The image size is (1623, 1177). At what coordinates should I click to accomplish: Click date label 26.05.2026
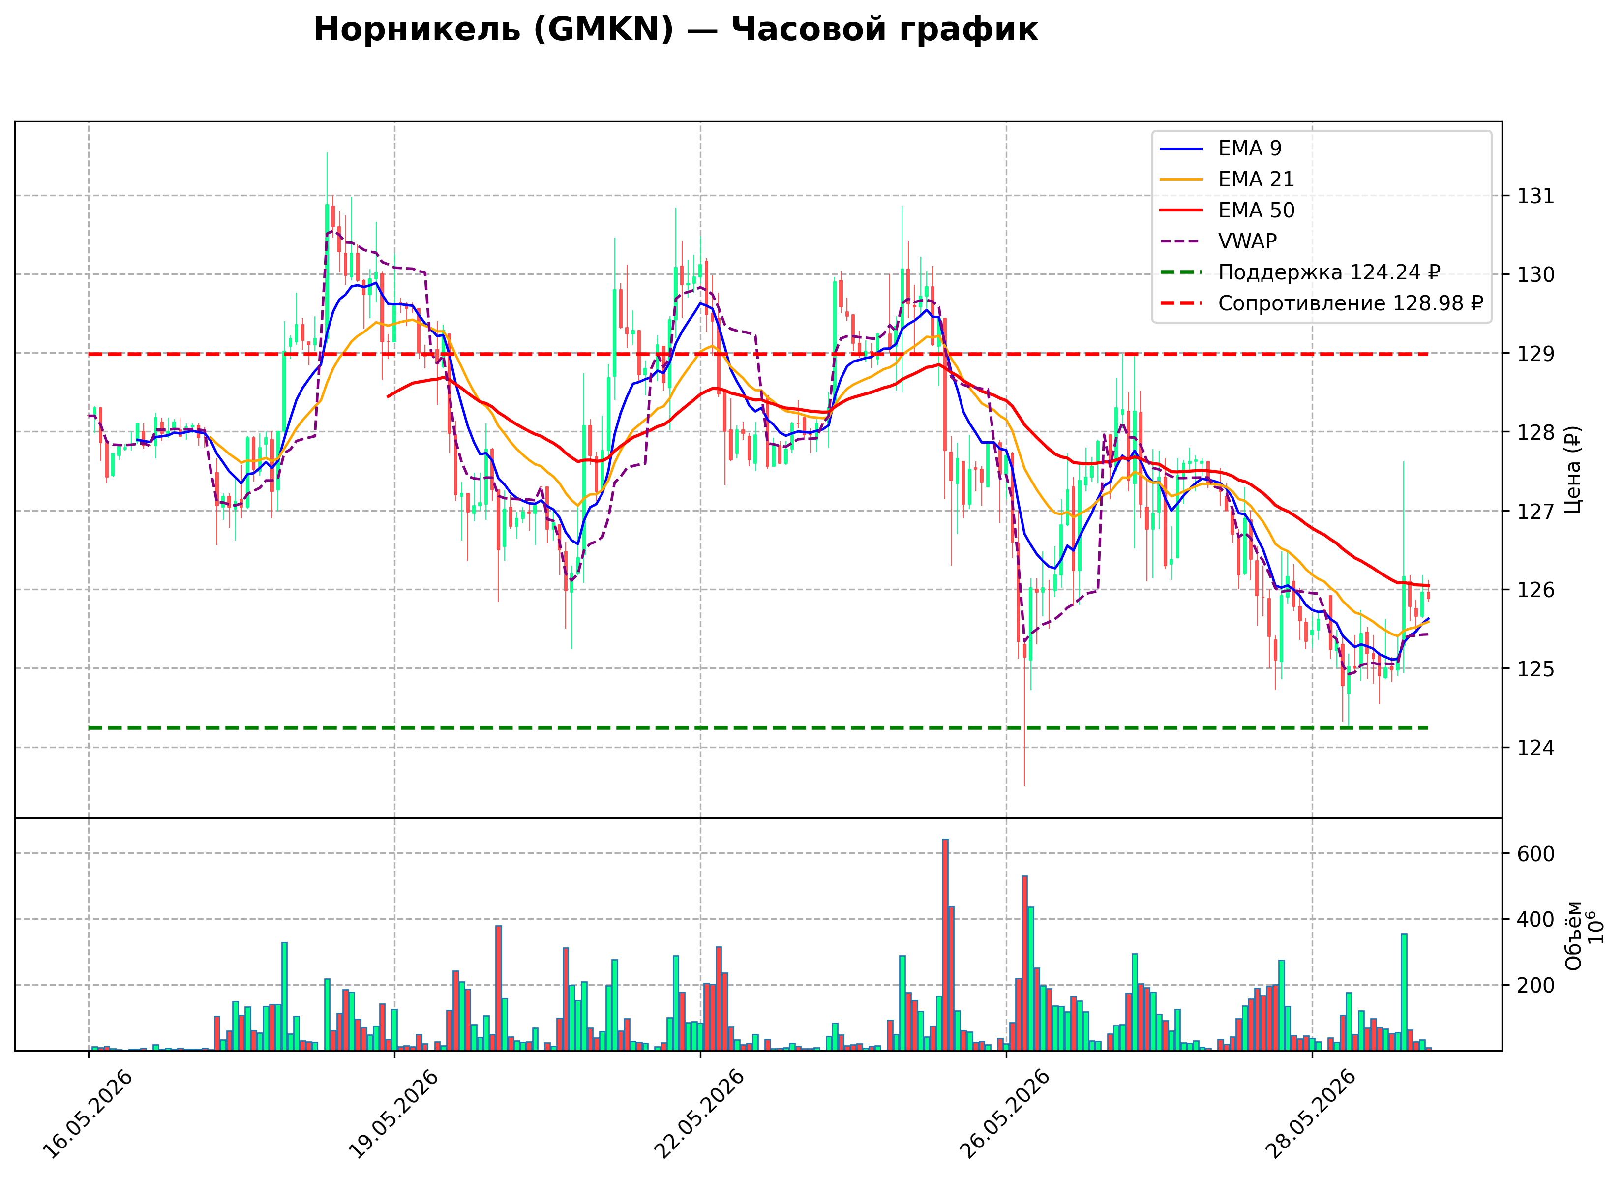click(x=1005, y=1114)
